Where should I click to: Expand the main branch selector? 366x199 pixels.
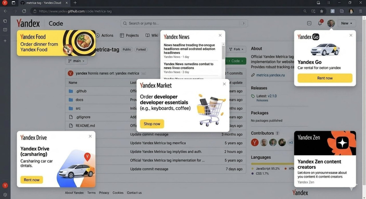point(76,61)
